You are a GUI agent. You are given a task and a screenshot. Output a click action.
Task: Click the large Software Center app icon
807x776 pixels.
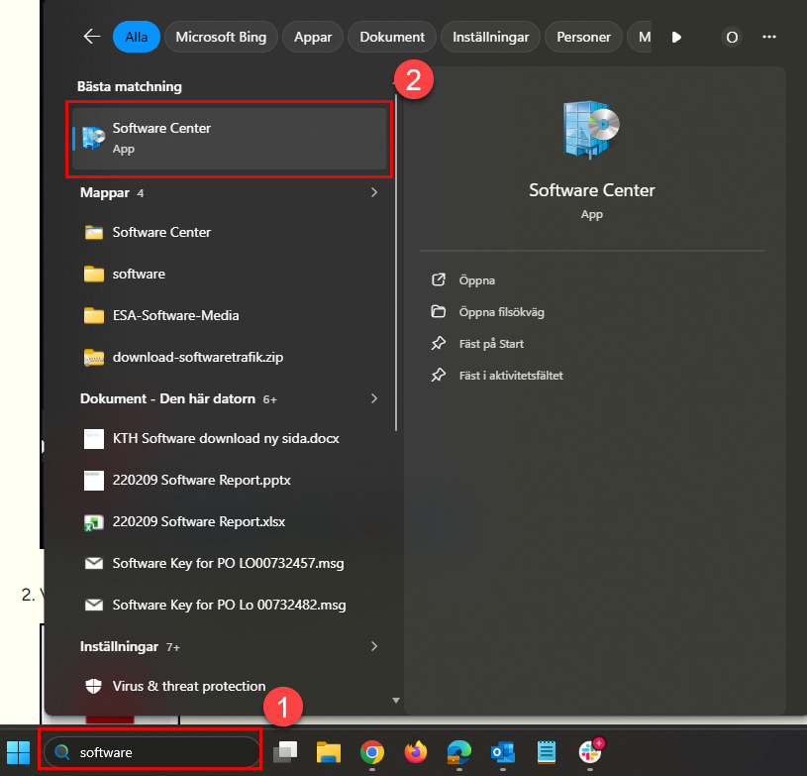[591, 129]
